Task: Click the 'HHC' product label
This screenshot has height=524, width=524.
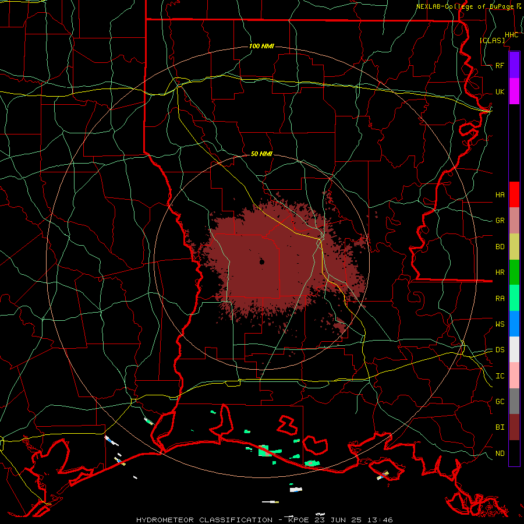Action: (511, 35)
